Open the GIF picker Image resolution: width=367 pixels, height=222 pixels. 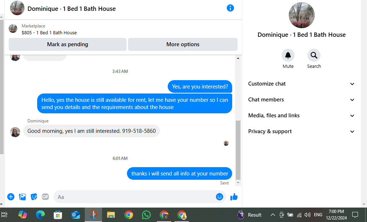click(45, 197)
